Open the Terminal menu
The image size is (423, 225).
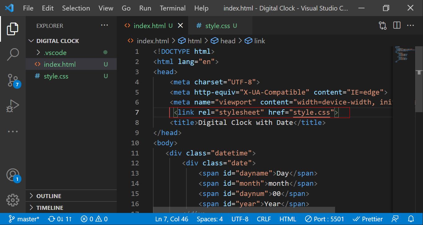point(173,8)
